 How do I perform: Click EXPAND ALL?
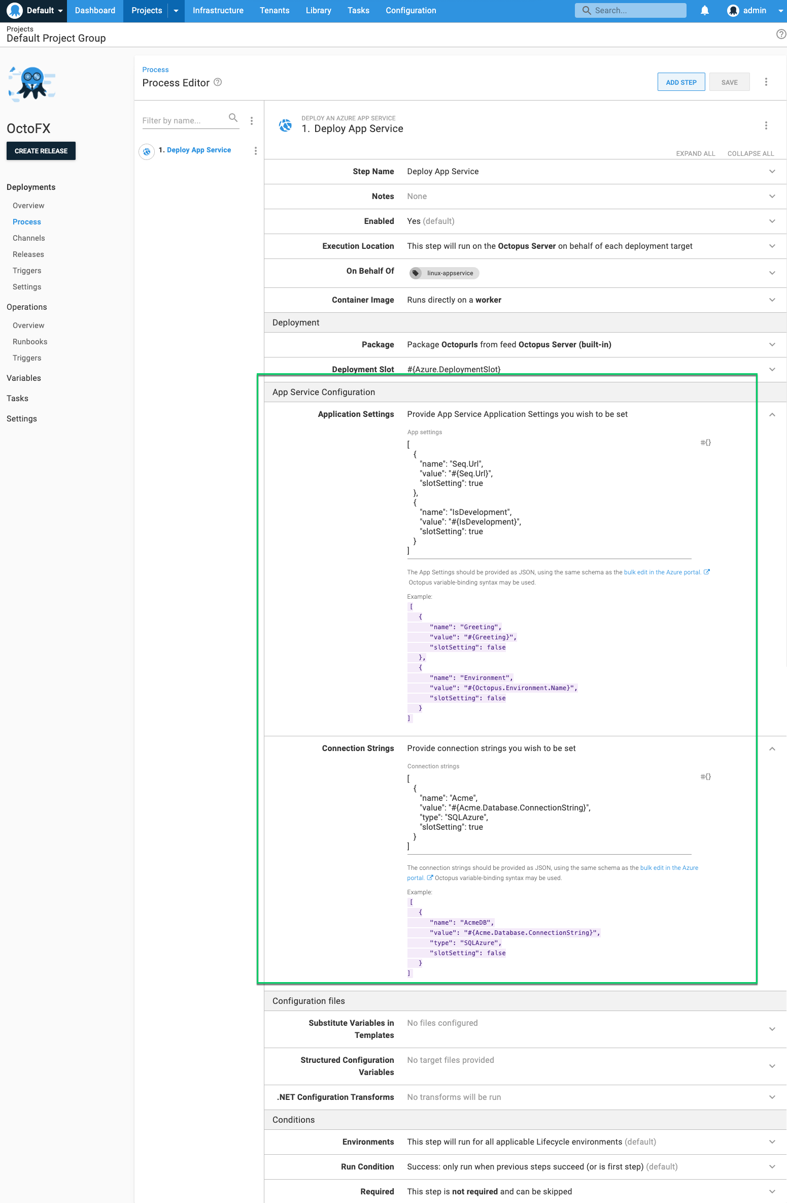tap(695, 154)
